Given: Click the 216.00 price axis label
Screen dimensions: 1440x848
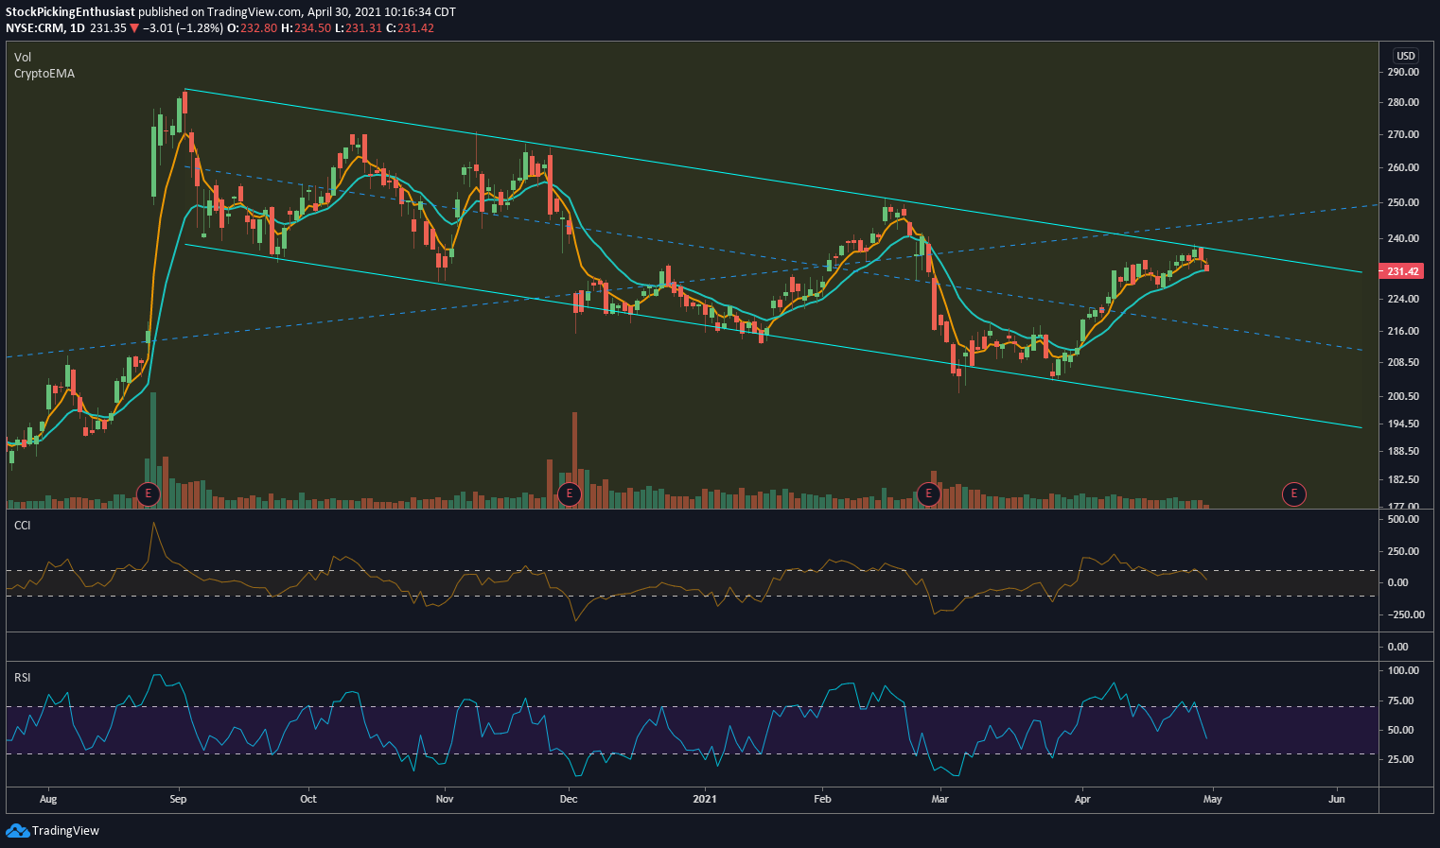Looking at the screenshot, I should click(x=1403, y=331).
